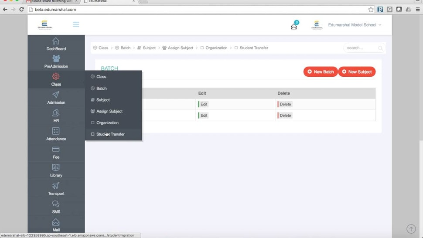Open the mail notifications envelope icon

coord(294,27)
